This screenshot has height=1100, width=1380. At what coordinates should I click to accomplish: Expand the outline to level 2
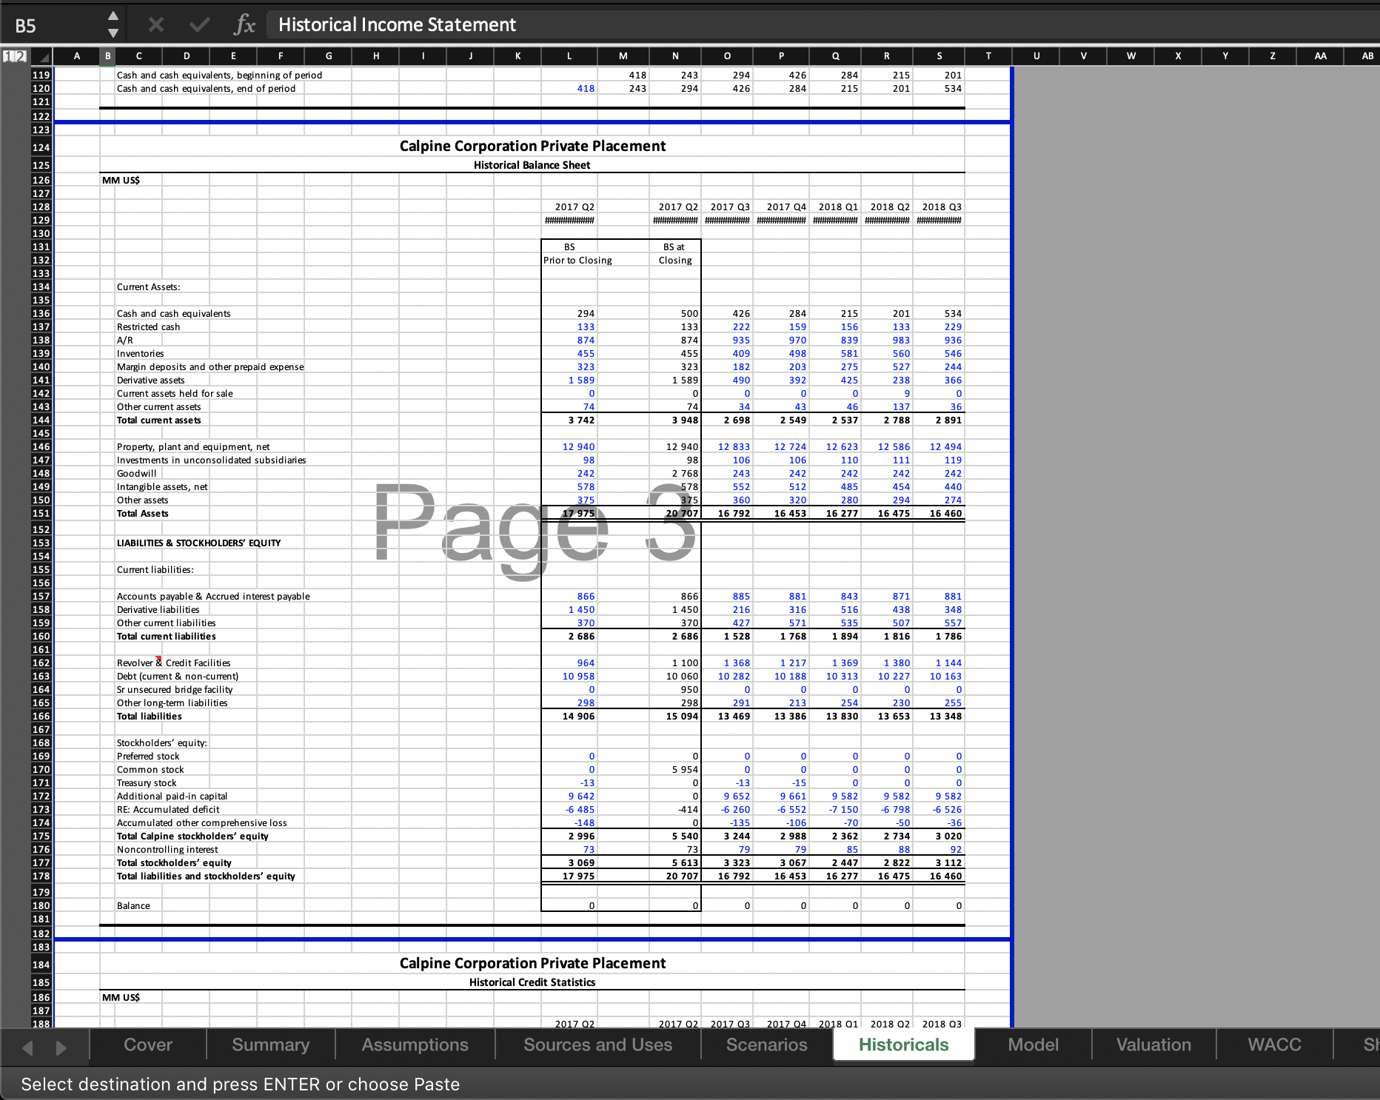20,56
